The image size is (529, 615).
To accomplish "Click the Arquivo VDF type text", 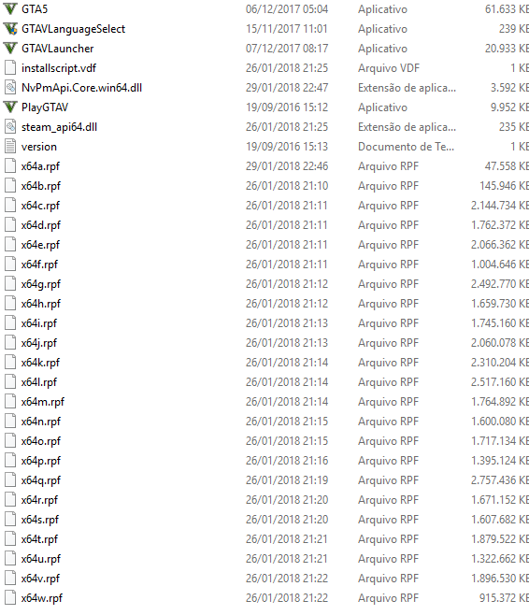I will tap(389, 68).
